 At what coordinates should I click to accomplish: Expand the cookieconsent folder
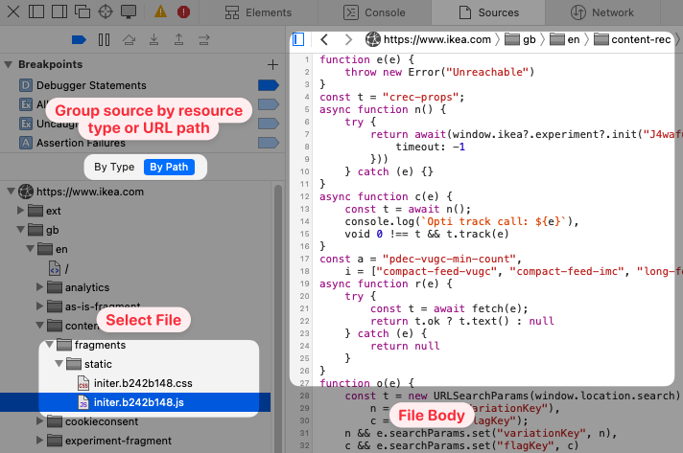tap(39, 420)
